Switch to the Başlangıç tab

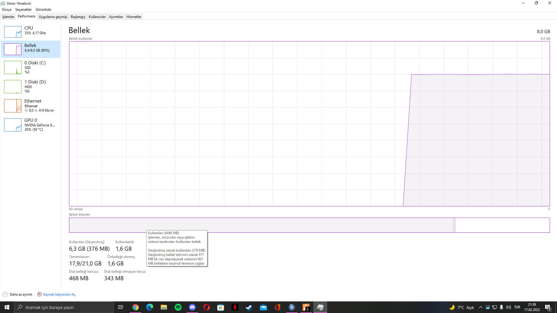[78, 17]
